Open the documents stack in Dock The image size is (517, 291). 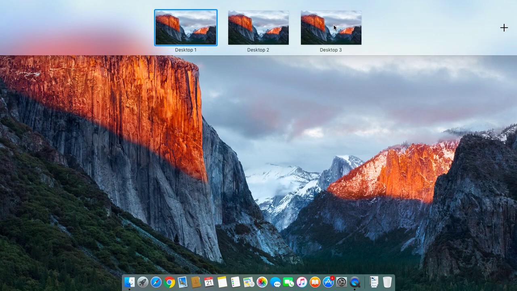point(374,282)
